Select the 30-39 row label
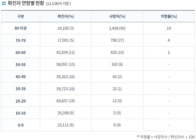Image resolution: width=196 pixels, height=140 pixels. coord(21,89)
